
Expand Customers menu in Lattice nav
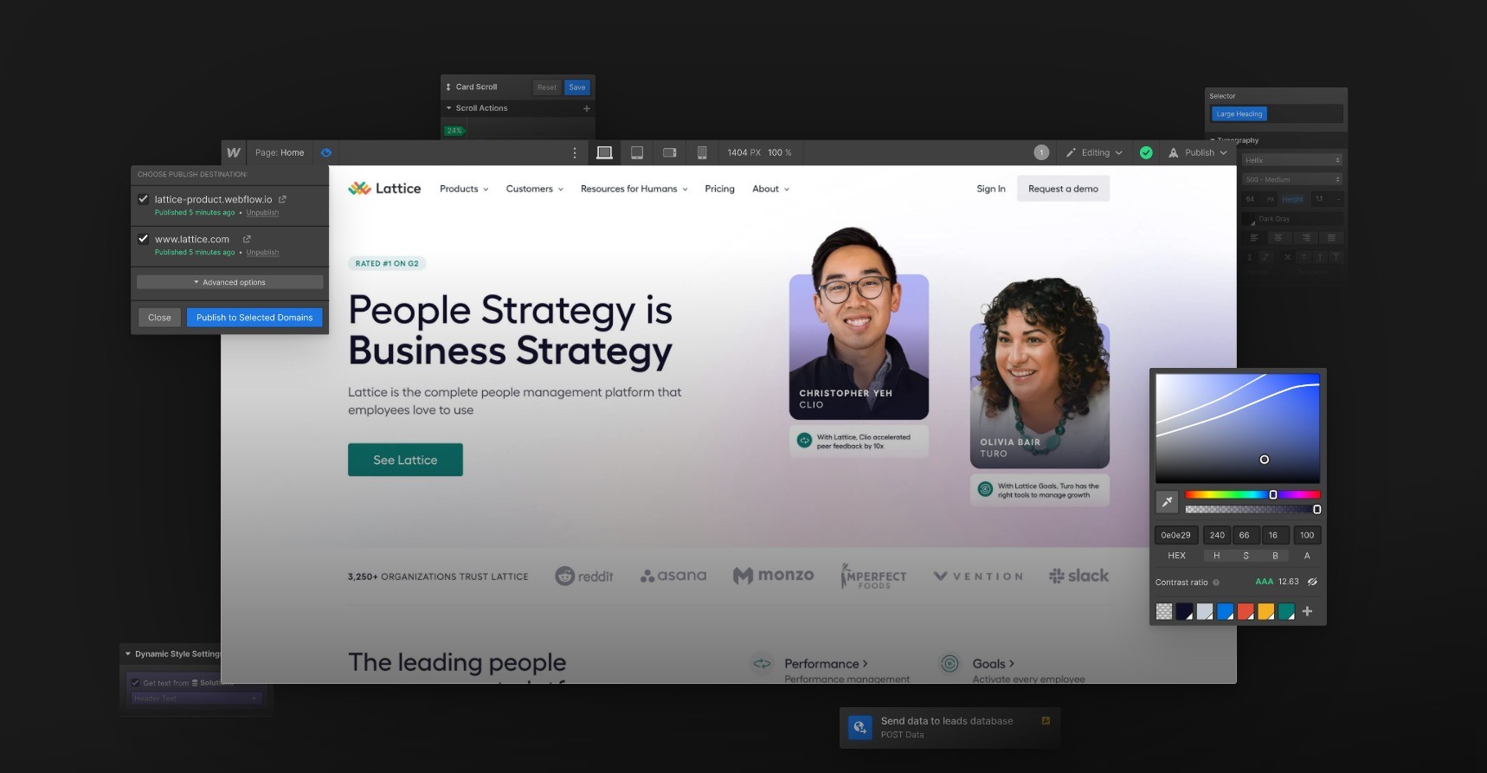[x=535, y=189]
